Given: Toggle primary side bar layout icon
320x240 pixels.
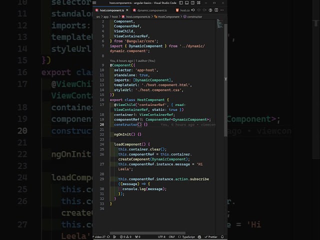Looking at the screenshot, I should (x=181, y=3).
